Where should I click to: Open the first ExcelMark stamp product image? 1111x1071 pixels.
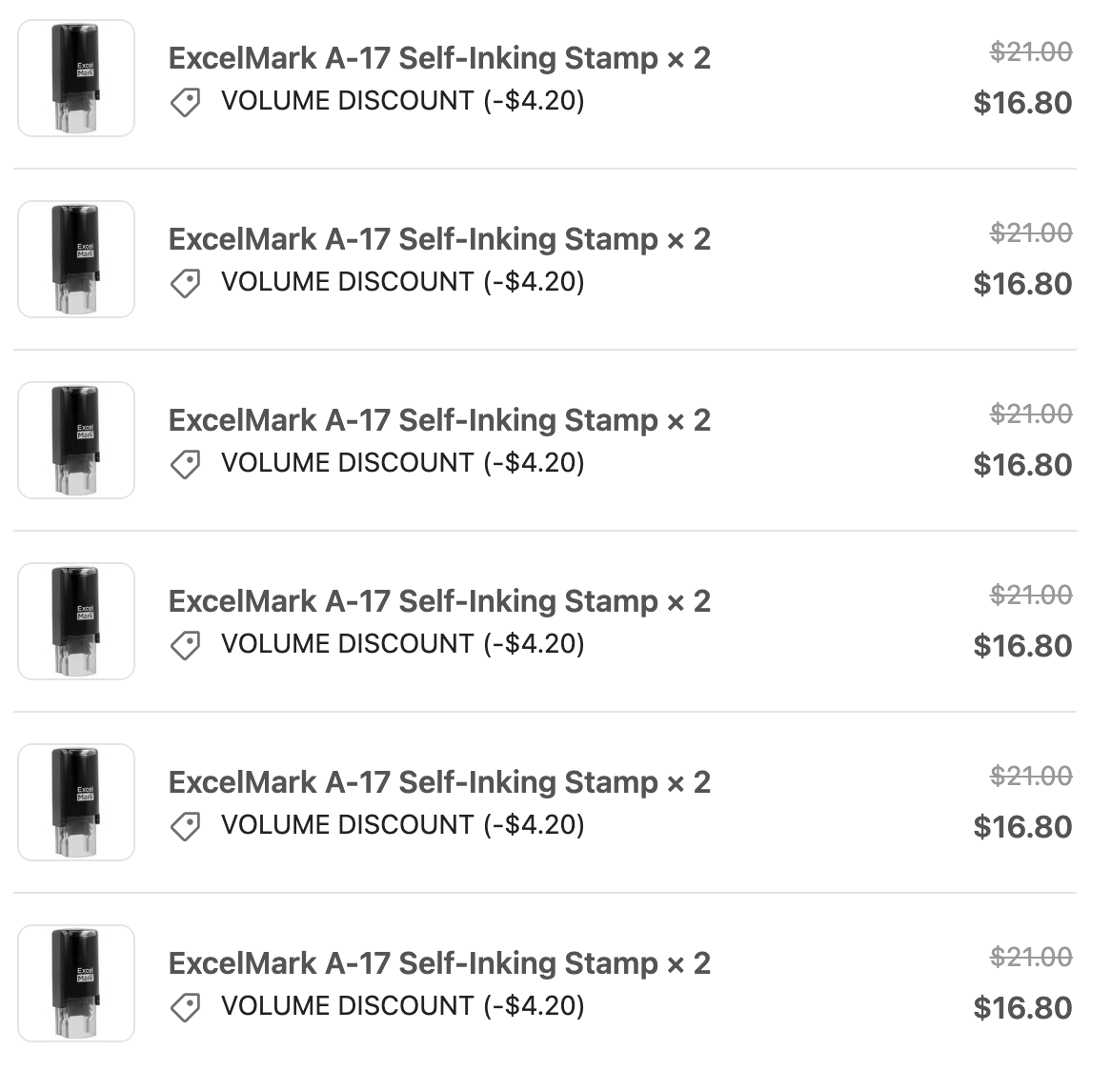click(75, 78)
